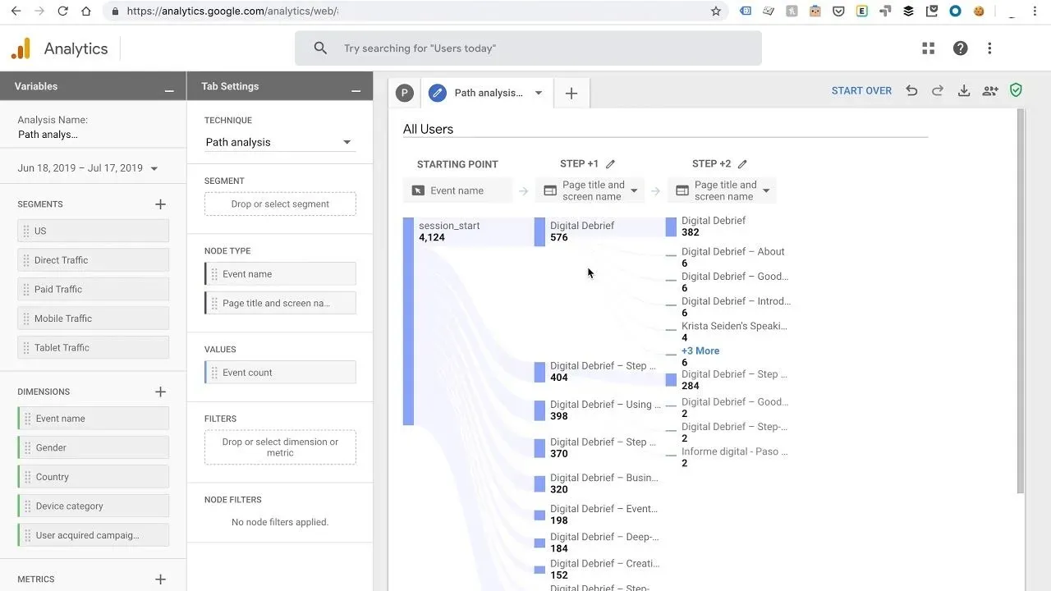The width and height of the screenshot is (1051, 591).
Task: Click the Digital Debrief 576 node
Action: [x=539, y=231]
